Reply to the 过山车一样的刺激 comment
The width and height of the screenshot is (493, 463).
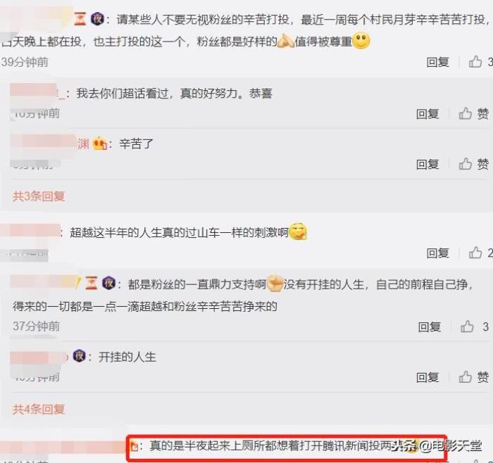tap(437, 253)
